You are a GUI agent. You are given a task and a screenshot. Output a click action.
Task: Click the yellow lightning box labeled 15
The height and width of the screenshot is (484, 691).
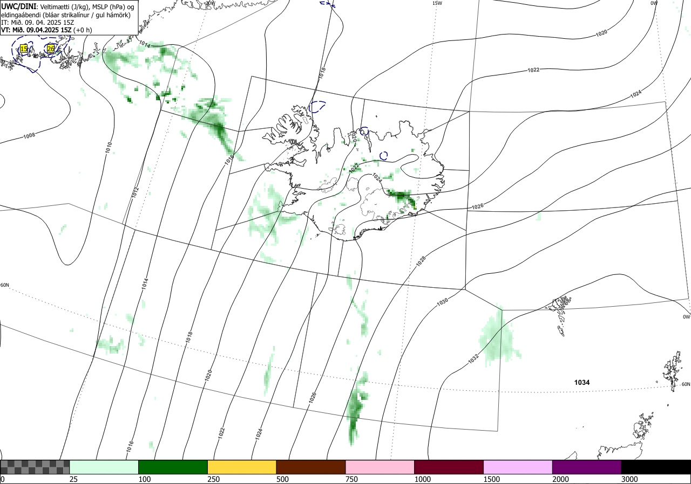coord(24,49)
